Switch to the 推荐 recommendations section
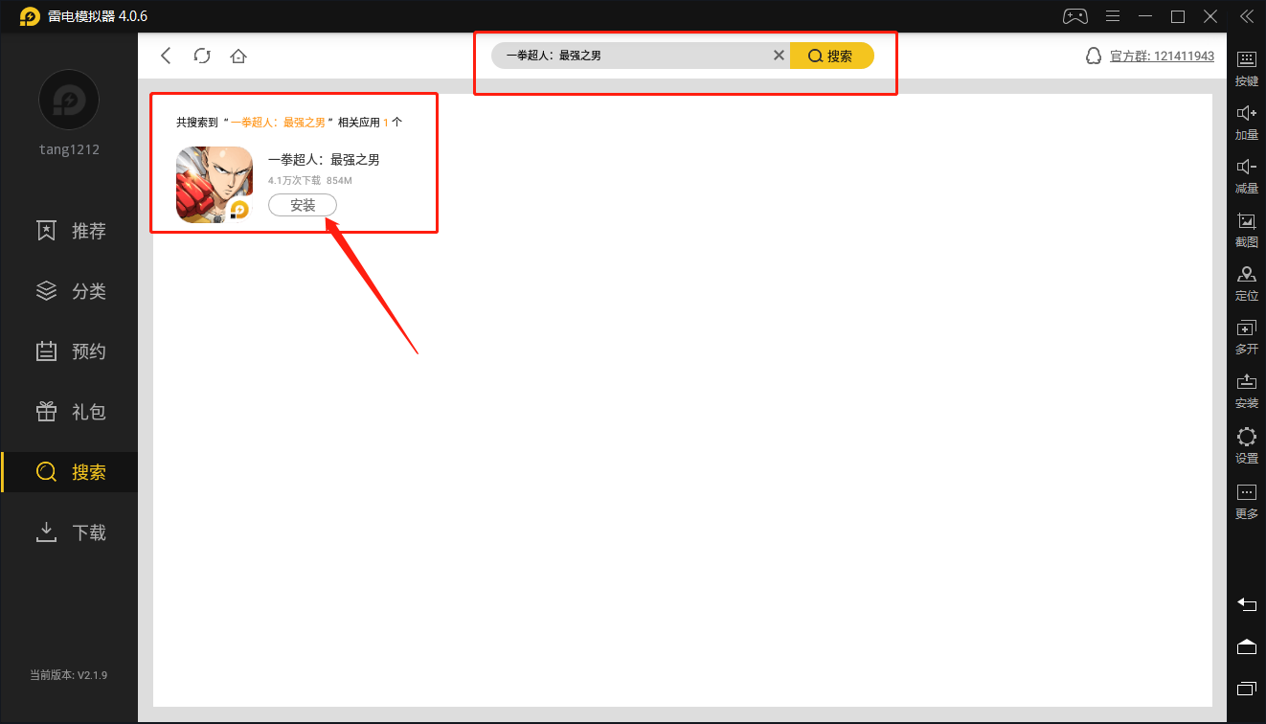Image resolution: width=1266 pixels, height=724 pixels. [x=69, y=230]
